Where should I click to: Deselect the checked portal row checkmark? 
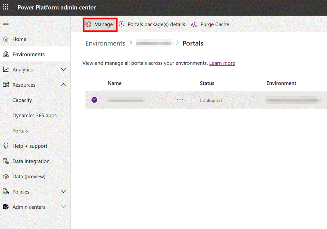(x=94, y=100)
